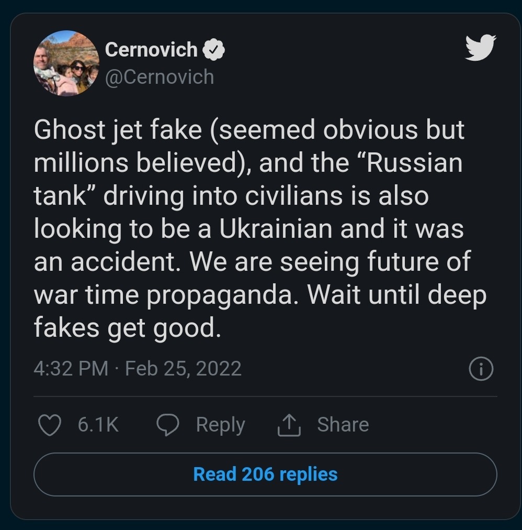Click the Twitter bird logo
The height and width of the screenshot is (530, 522).
point(480,48)
